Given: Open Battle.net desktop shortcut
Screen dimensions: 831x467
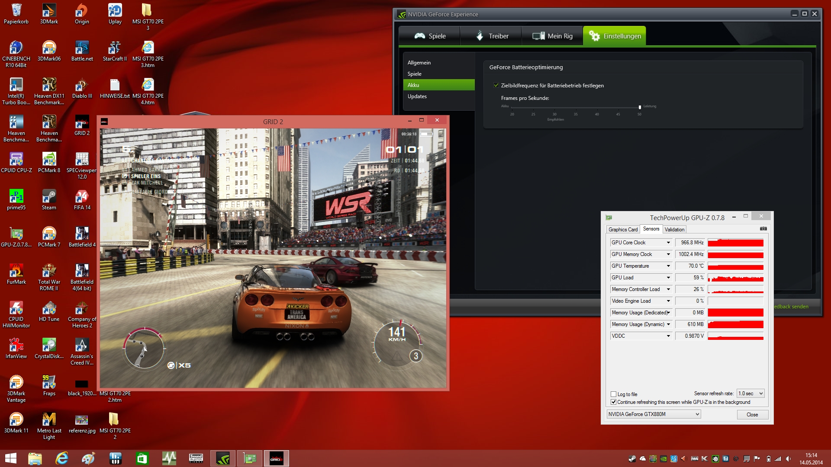Looking at the screenshot, I should click(82, 51).
